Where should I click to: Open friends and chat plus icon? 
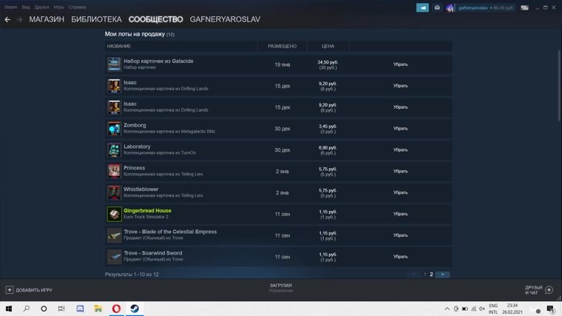point(549,290)
